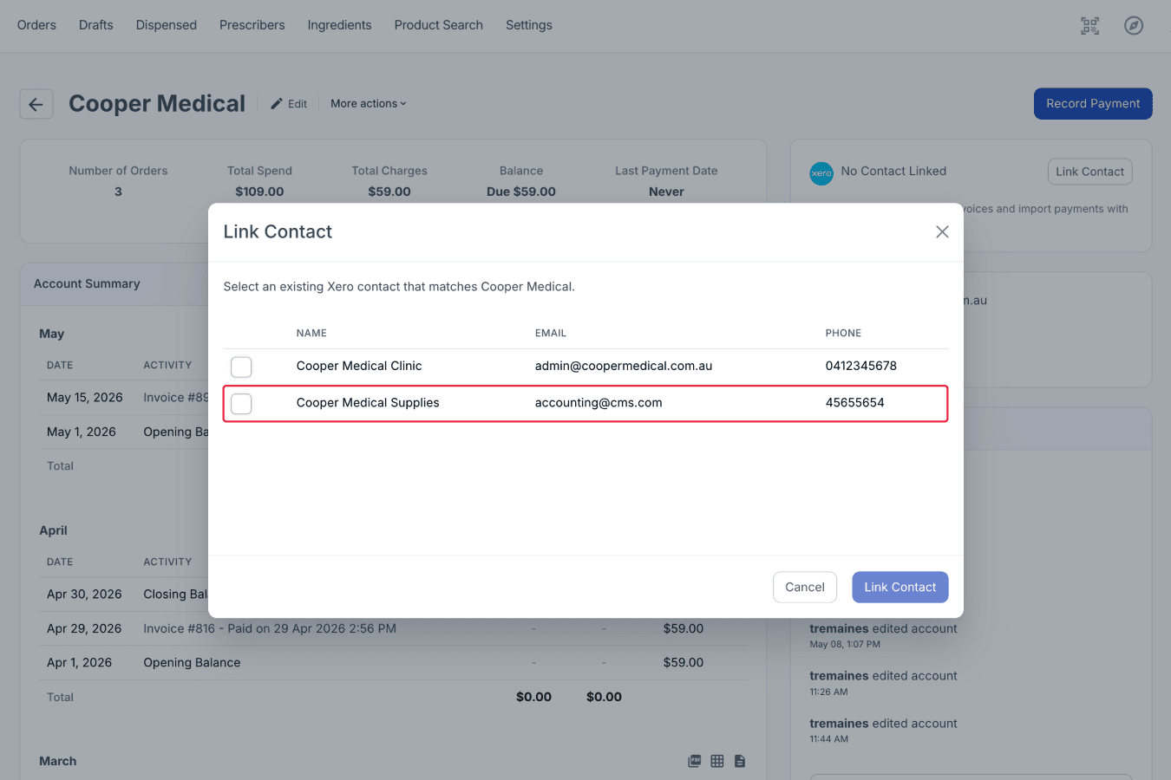This screenshot has width=1171, height=780.
Task: Close the Link Contact dialog
Action: tap(942, 231)
